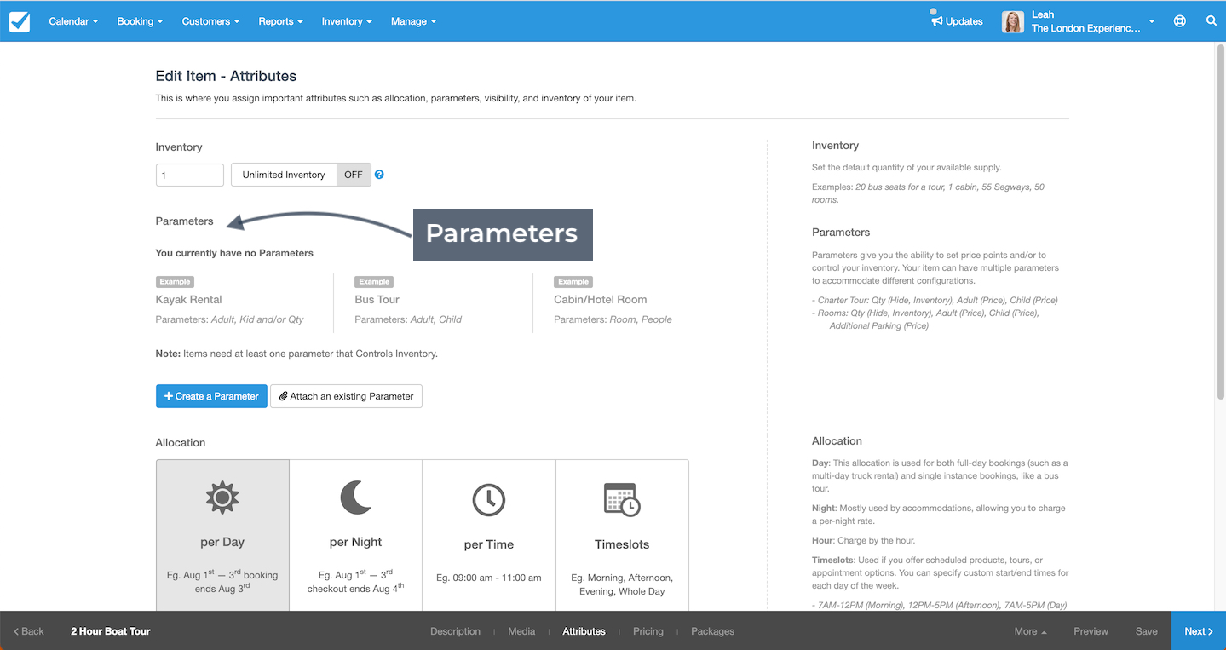Click the clock icon for per Time
This screenshot has width=1226, height=650.
(x=489, y=500)
